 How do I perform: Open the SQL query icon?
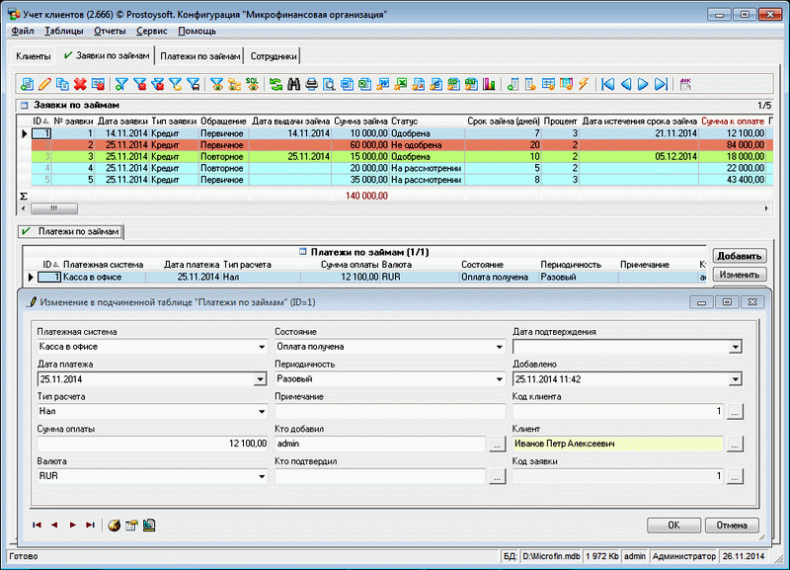pos(252,84)
